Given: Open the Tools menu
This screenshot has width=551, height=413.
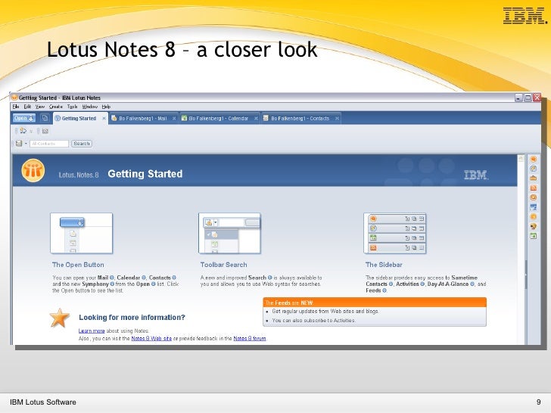Looking at the screenshot, I should click(x=72, y=107).
